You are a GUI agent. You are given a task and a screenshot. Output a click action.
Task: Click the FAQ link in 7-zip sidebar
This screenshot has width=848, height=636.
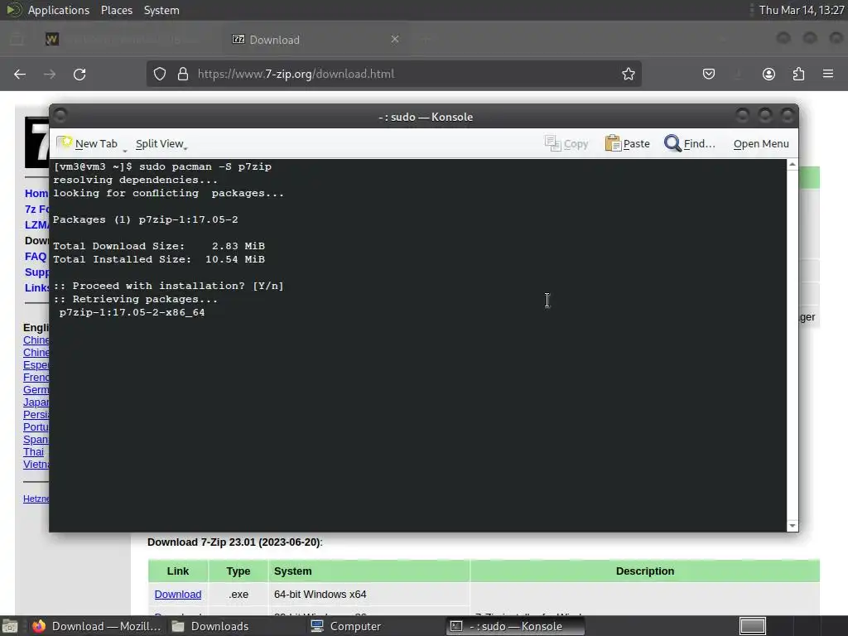pyautogui.click(x=36, y=257)
